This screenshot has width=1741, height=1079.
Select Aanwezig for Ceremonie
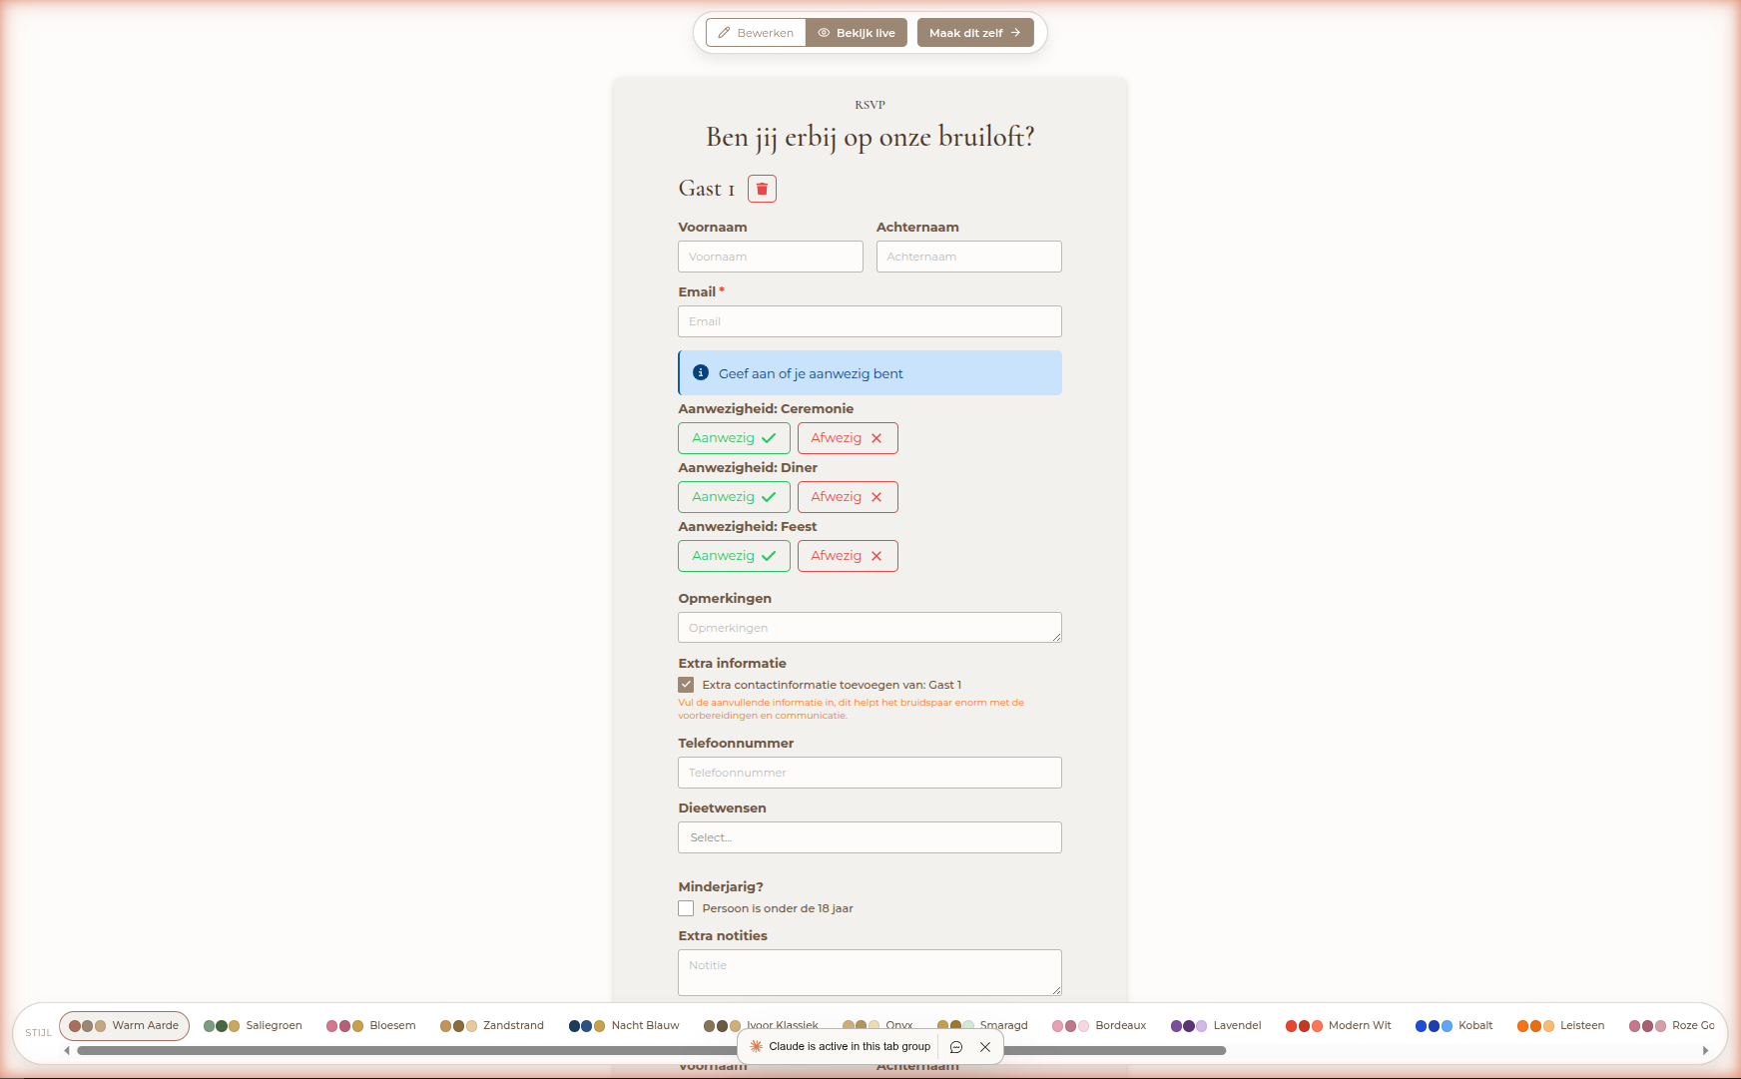point(734,438)
